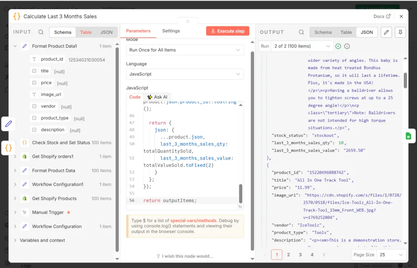Open the pencil node on the left edge
Image resolution: width=417 pixels, height=268 pixels.
point(8,124)
